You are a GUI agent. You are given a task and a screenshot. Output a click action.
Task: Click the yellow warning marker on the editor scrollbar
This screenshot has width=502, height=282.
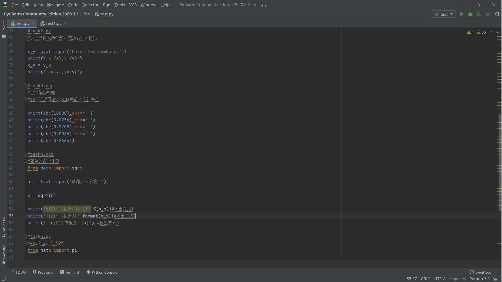point(499,189)
